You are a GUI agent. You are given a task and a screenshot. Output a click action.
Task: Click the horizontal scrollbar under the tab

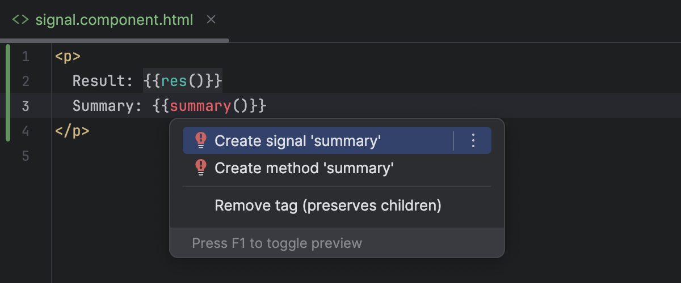(x=115, y=41)
